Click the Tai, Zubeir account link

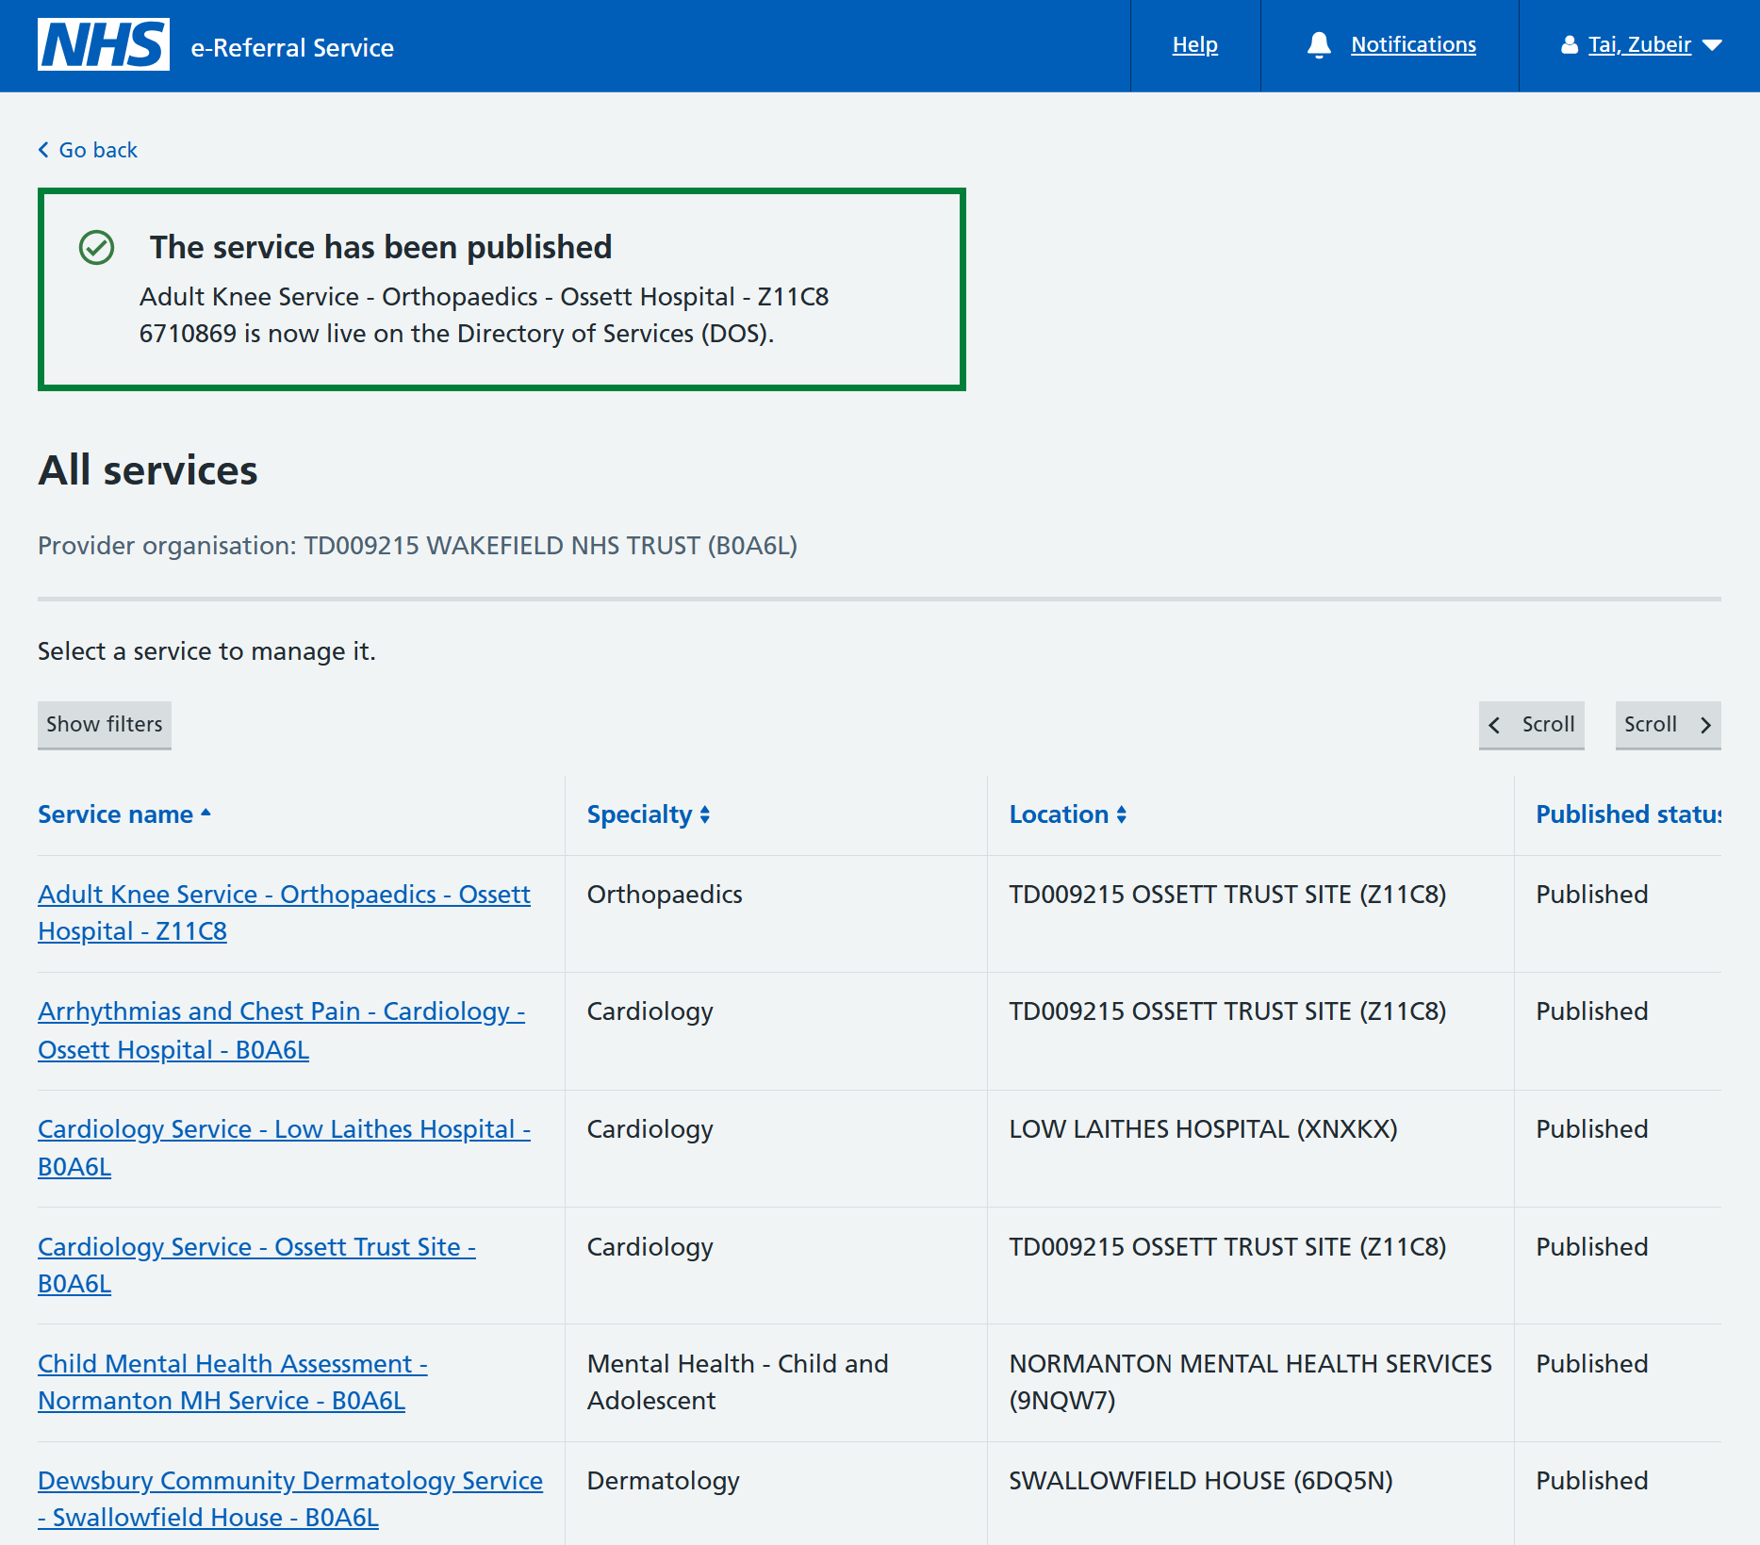(1639, 45)
